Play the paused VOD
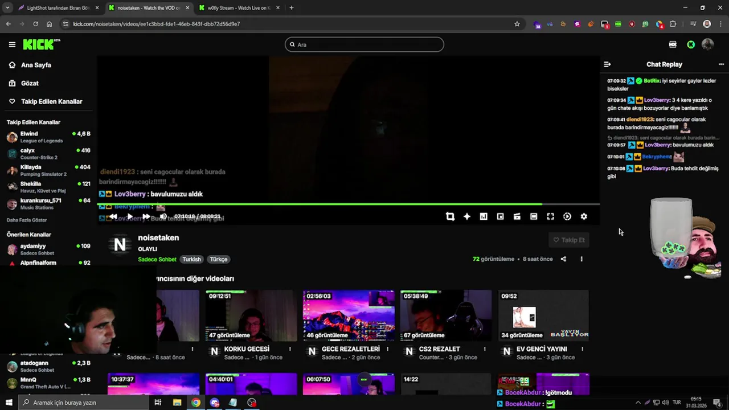The width and height of the screenshot is (729, 410). point(130,216)
